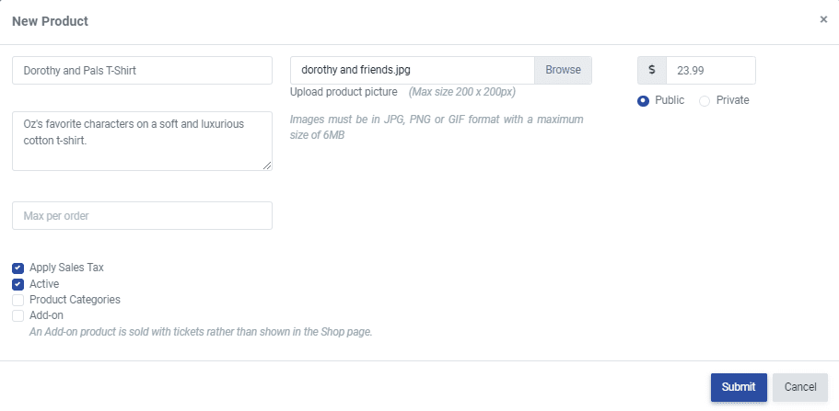This screenshot has width=839, height=411.
Task: Cancel the new product dialog
Action: [x=800, y=387]
